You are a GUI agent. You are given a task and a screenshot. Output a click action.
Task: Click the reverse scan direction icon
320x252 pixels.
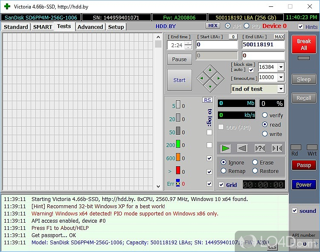pyautogui.click(x=242, y=148)
